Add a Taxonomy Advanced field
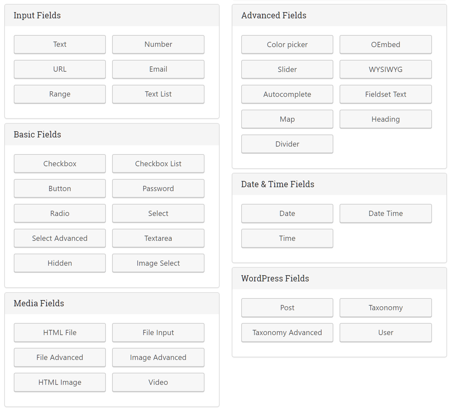Image resolution: width=451 pixels, height=411 pixels. pyautogui.click(x=287, y=332)
